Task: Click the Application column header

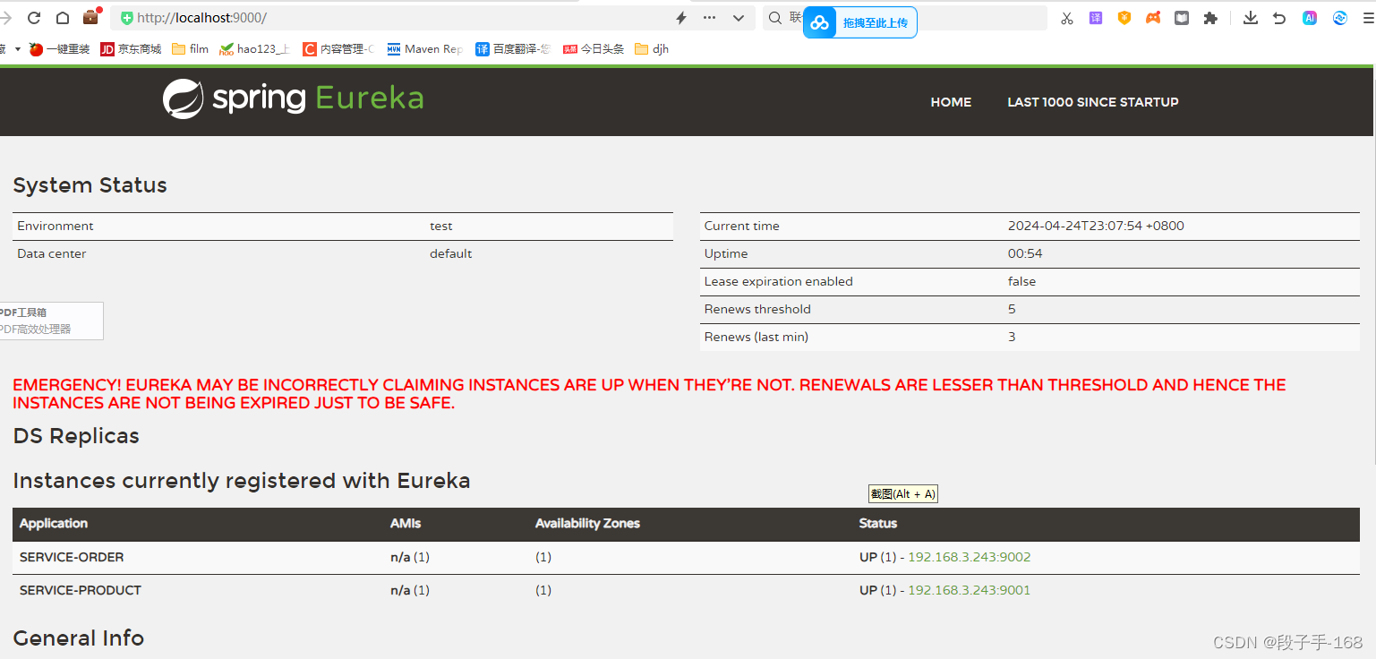Action: [54, 523]
